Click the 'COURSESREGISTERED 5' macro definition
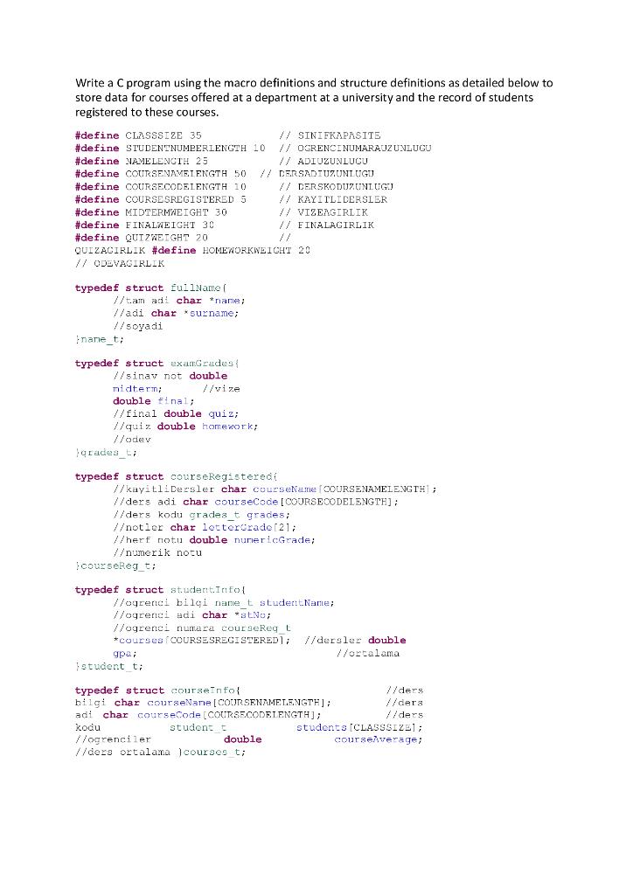The height and width of the screenshot is (895, 633). click(x=185, y=199)
